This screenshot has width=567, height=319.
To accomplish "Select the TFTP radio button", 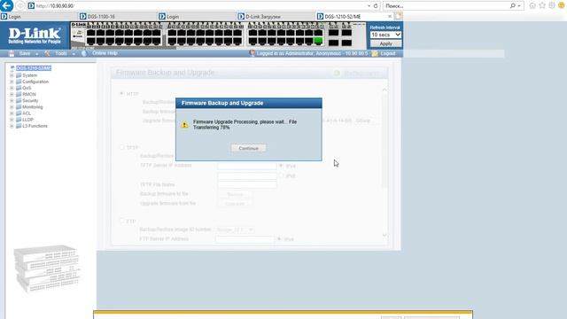I will pyautogui.click(x=122, y=148).
